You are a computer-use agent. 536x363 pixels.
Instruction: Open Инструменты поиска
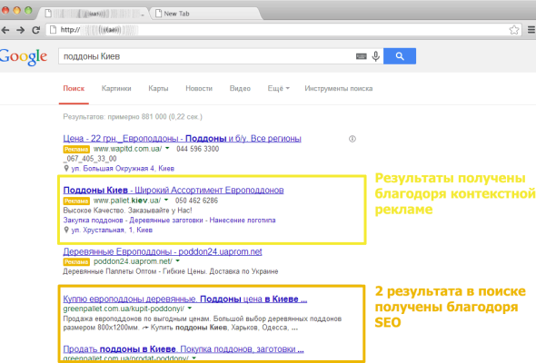tap(339, 88)
